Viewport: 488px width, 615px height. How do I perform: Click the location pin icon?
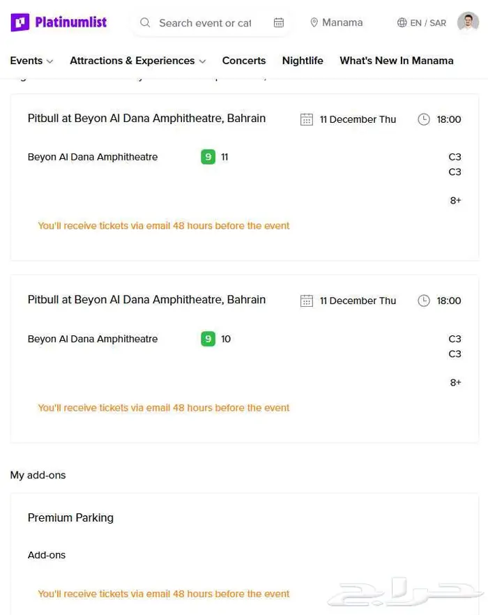(x=314, y=23)
